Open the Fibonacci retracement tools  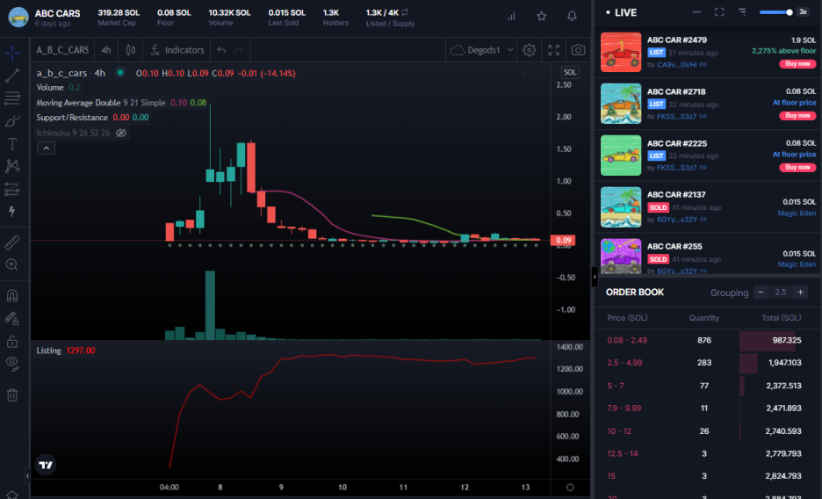click(12, 98)
